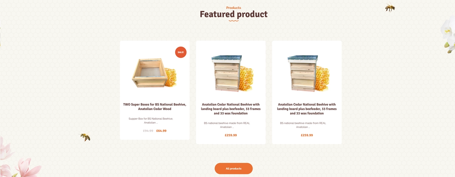This screenshot has width=455, height=177.
Task: Click the SALE! badge on Super Boxes
Action: [181, 52]
